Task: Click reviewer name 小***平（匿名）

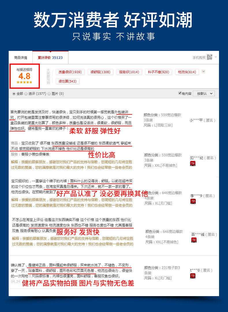Action: click(202, 120)
